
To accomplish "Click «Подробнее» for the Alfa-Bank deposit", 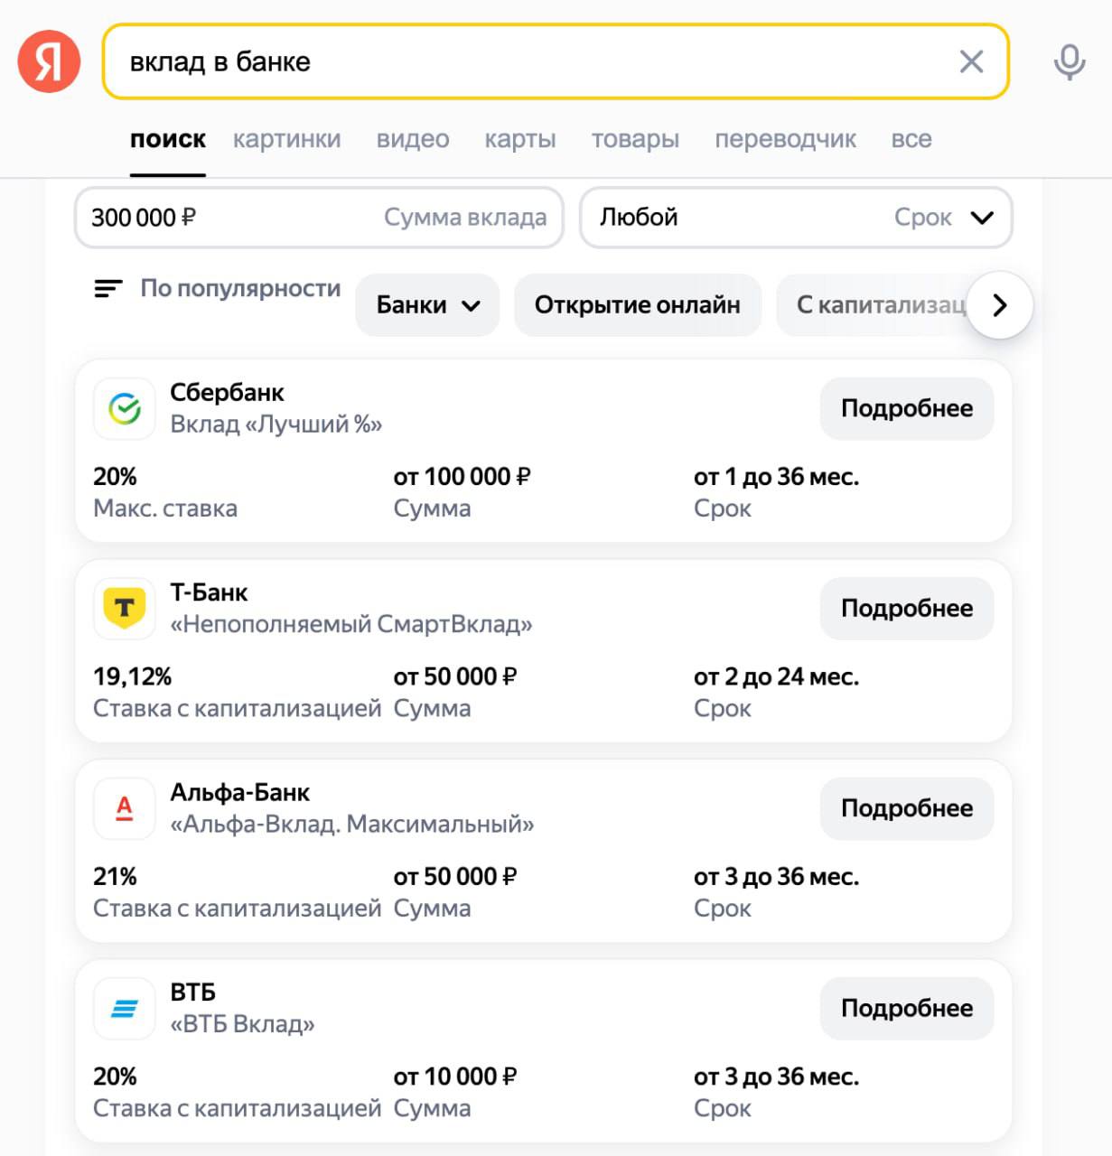I will tap(906, 808).
